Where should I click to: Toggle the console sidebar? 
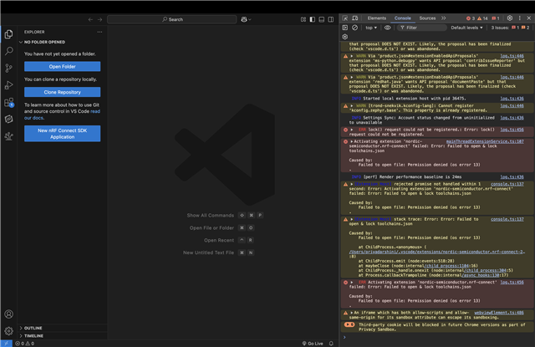tap(345, 28)
